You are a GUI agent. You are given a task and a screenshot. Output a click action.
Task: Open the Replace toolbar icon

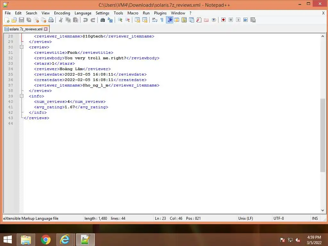pos(110,20)
